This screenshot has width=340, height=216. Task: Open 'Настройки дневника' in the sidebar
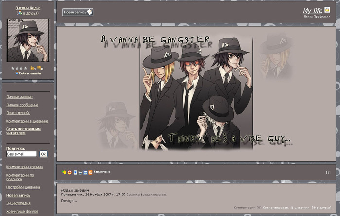click(23, 187)
